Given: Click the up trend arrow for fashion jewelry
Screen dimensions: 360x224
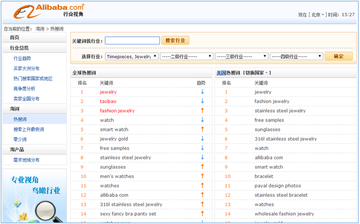Looking at the screenshot, I should (203, 111).
